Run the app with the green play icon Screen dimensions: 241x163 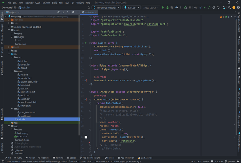[x=163, y=7]
